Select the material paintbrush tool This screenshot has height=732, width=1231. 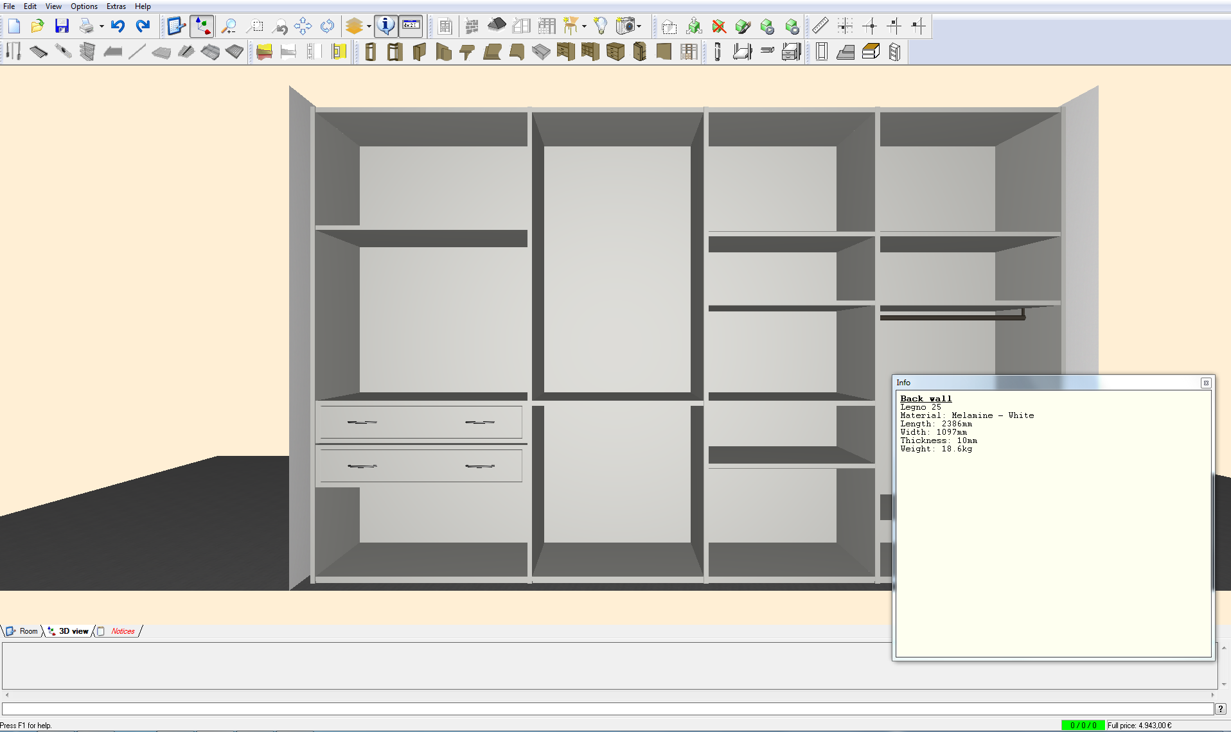click(743, 26)
